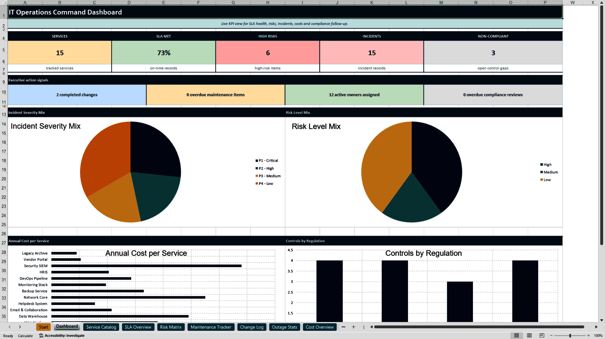Switch to Outage Stats sheet
605x339 pixels.
285,327
